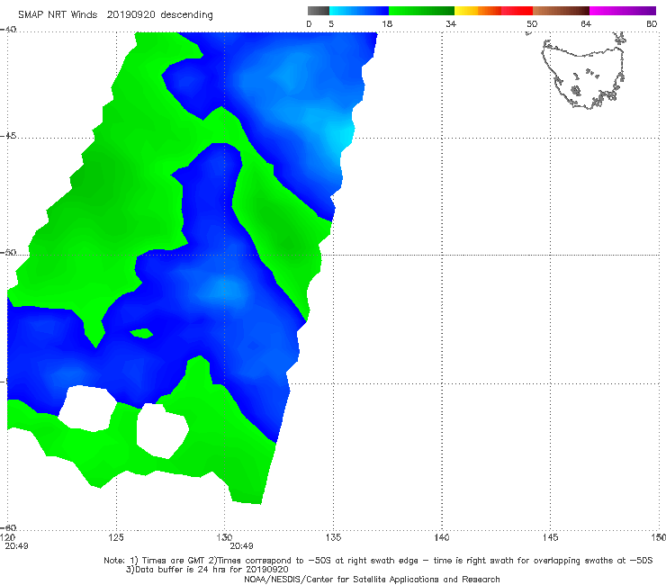Image resolution: width=666 pixels, height=585 pixels.
Task: Click the green 18-34 segment of color bar
Action: point(421,11)
